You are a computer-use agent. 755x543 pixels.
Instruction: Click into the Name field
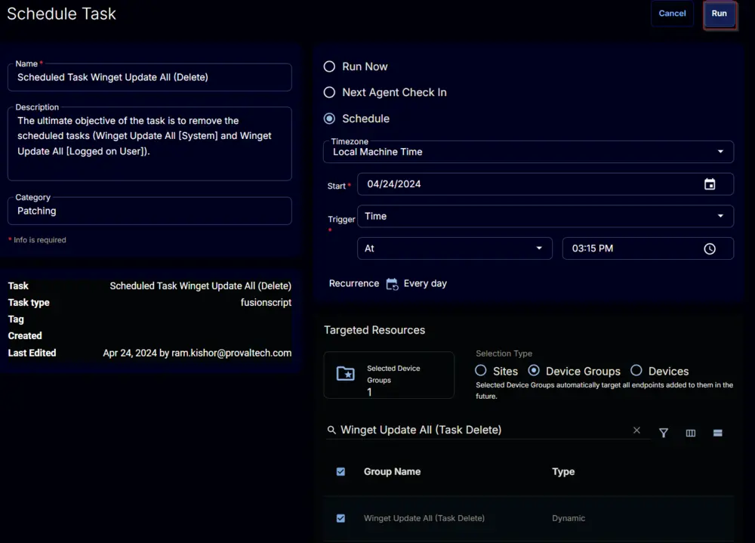pyautogui.click(x=149, y=78)
